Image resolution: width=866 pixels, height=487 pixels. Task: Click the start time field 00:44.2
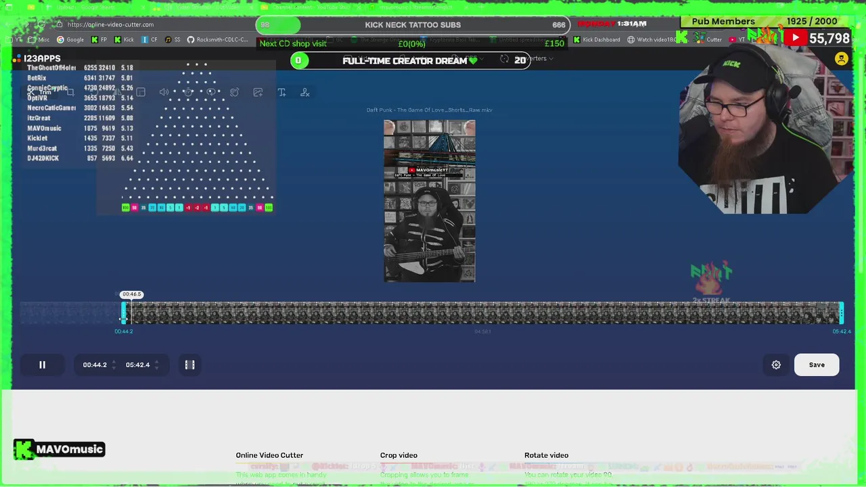[95, 365]
